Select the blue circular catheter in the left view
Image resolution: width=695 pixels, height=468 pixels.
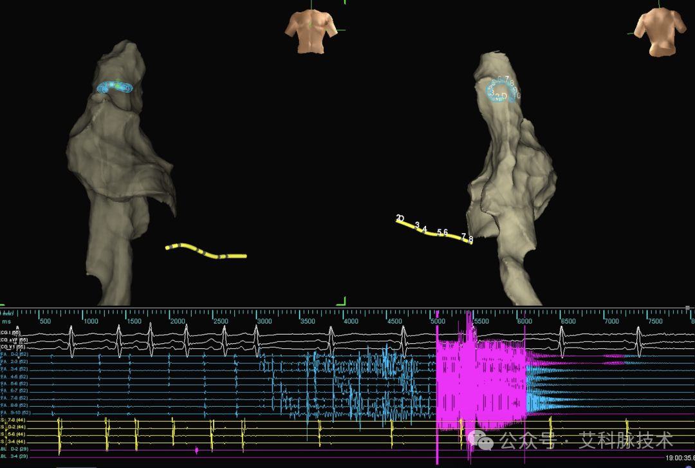coord(115,87)
